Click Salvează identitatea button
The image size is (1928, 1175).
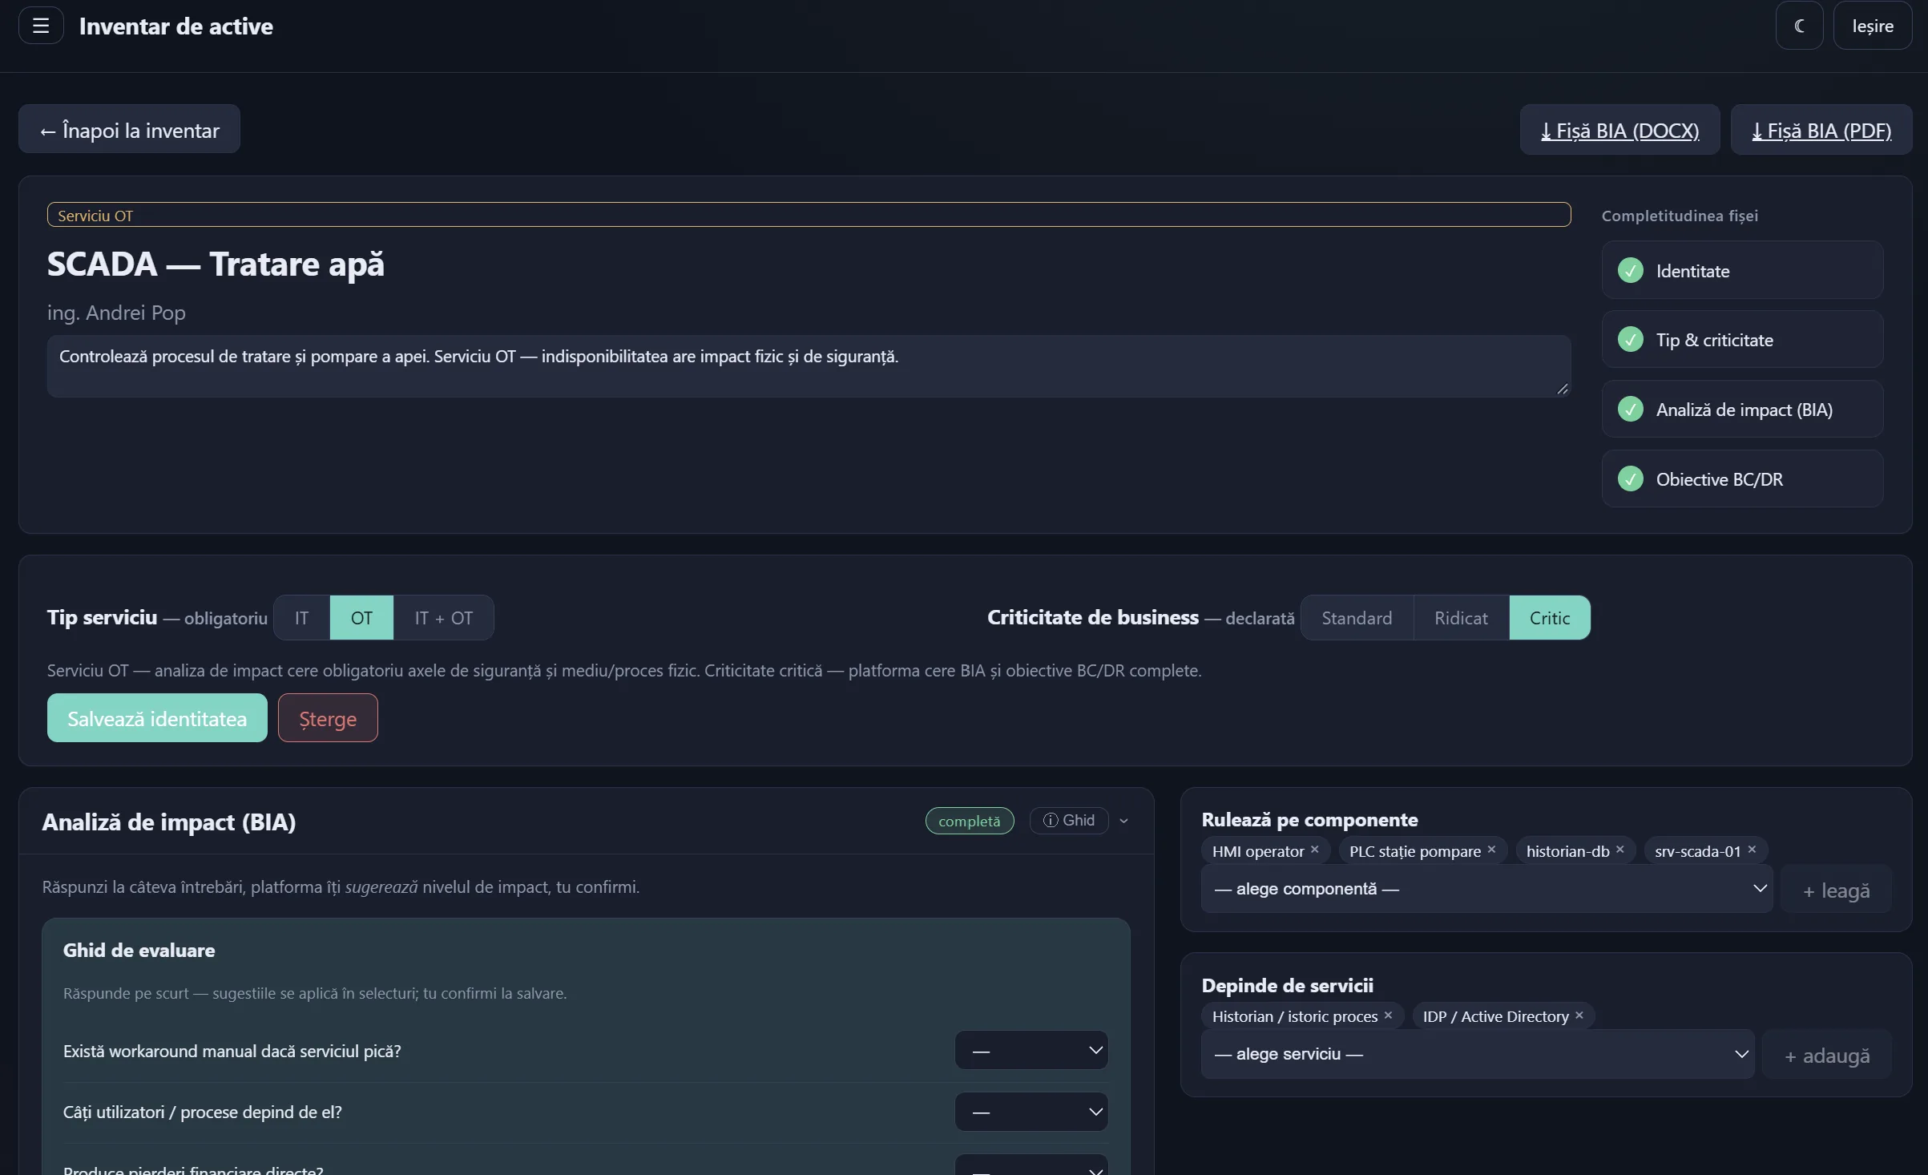click(x=157, y=718)
